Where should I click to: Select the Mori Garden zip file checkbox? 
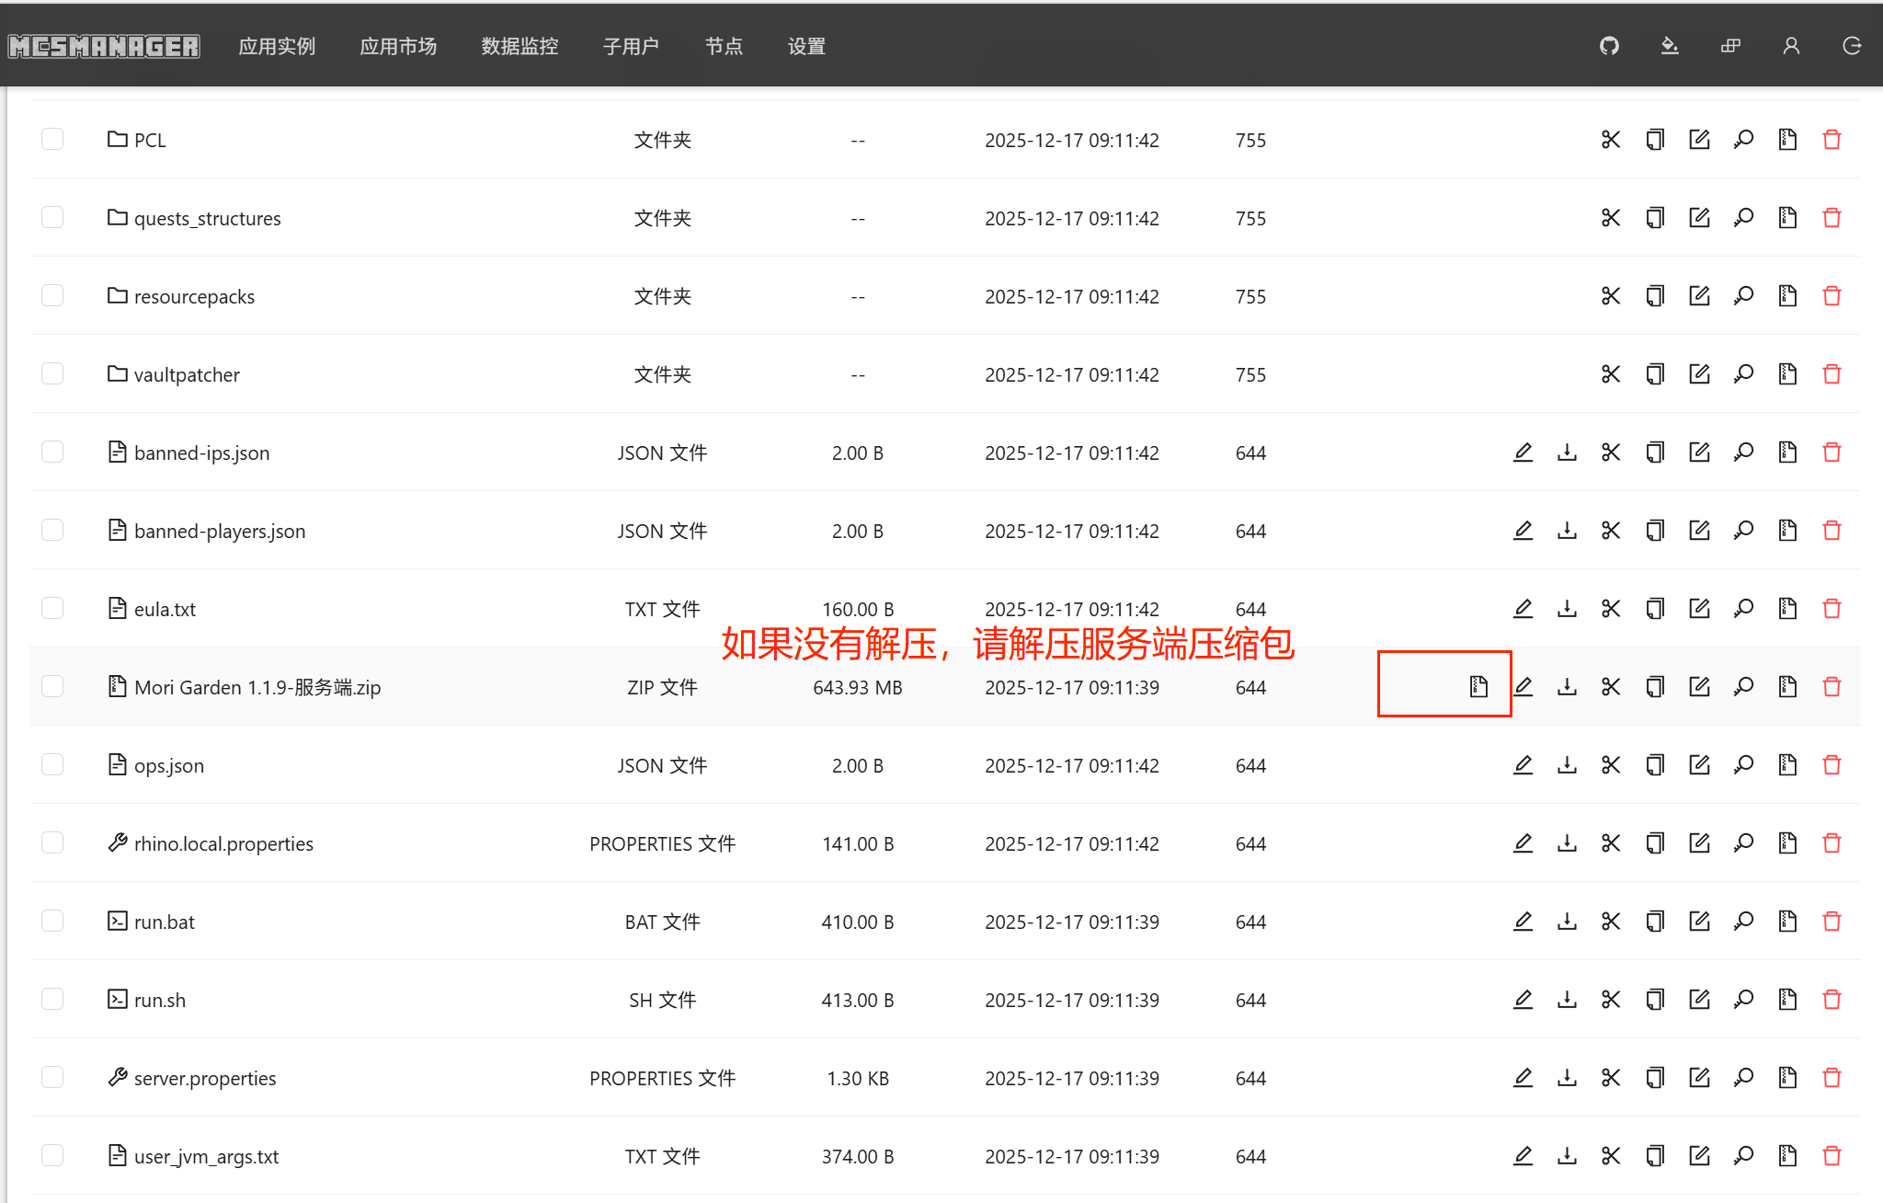52,686
